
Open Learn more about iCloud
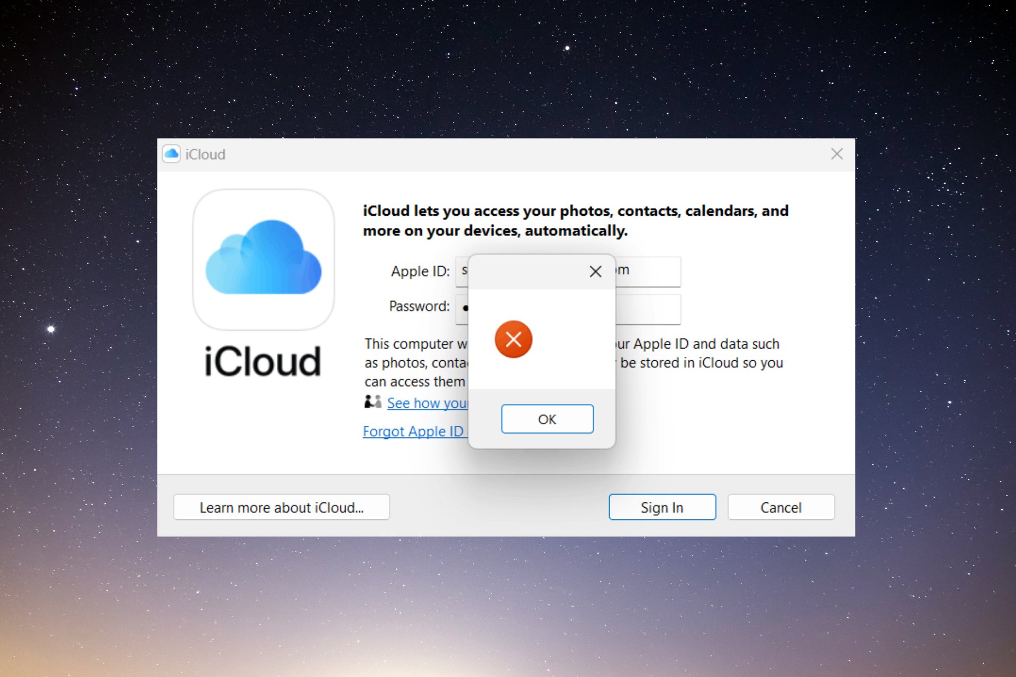click(282, 507)
